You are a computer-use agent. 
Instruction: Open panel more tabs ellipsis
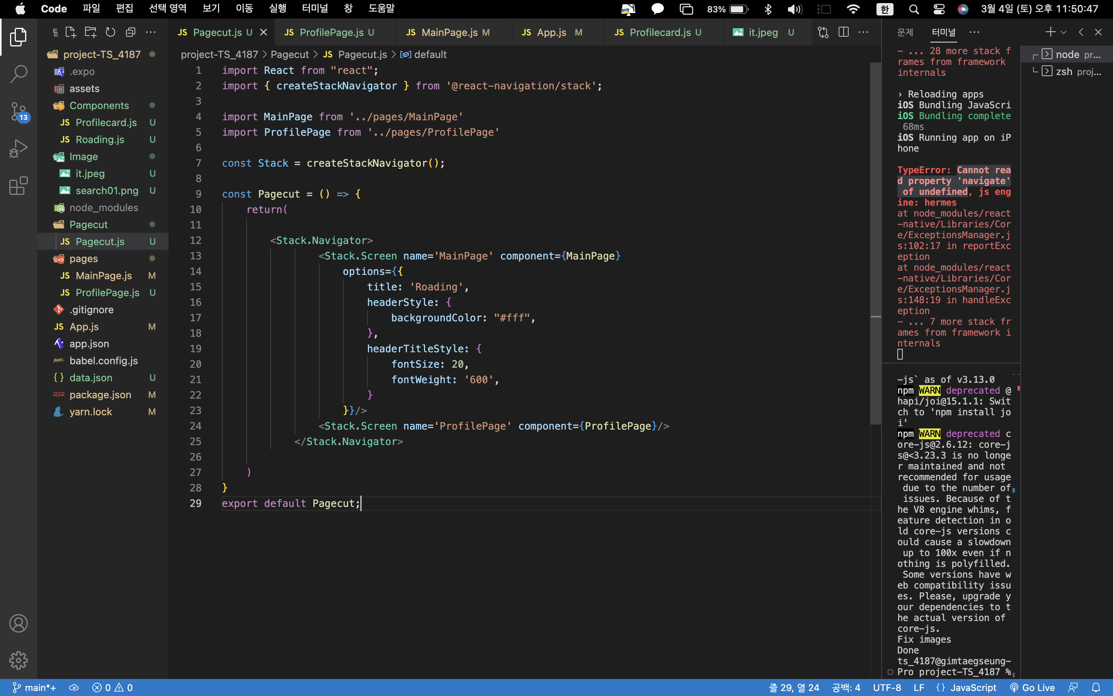pyautogui.click(x=974, y=32)
